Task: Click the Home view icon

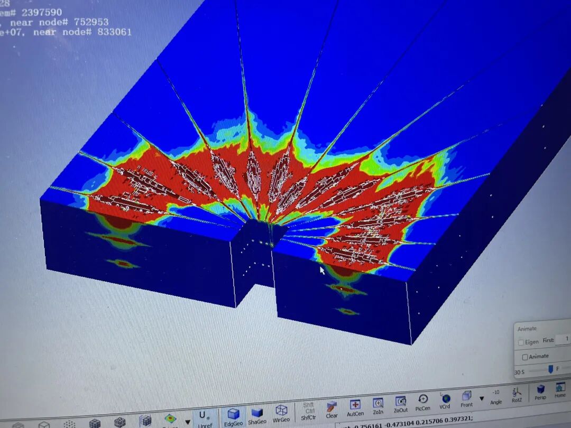Action: [560, 390]
